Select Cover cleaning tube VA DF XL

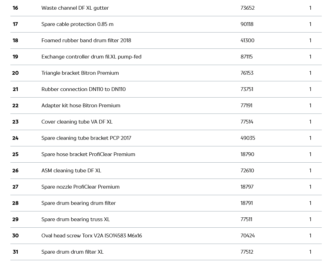77,122
